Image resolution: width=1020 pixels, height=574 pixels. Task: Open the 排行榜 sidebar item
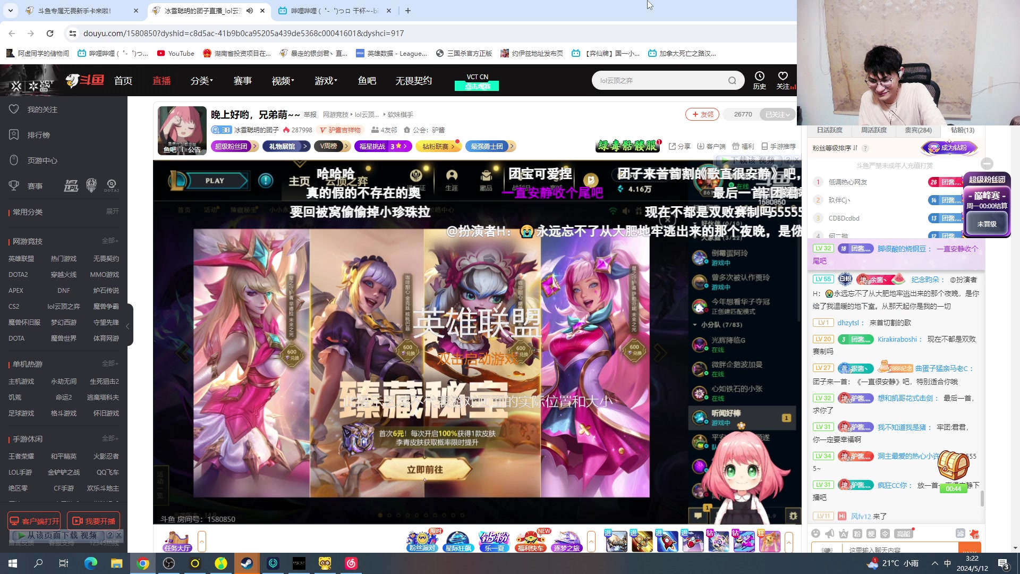pos(39,135)
